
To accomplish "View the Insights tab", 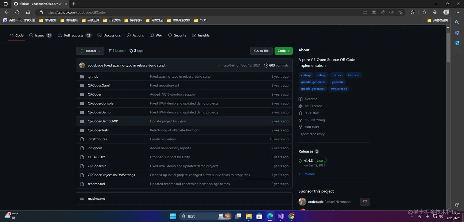I will 201,35.
